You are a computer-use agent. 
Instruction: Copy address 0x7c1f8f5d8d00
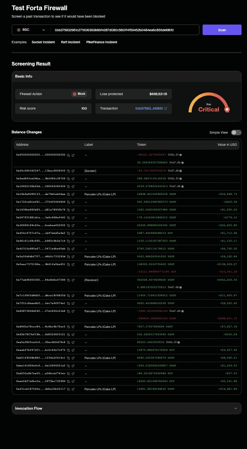pyautogui.click(x=69, y=295)
